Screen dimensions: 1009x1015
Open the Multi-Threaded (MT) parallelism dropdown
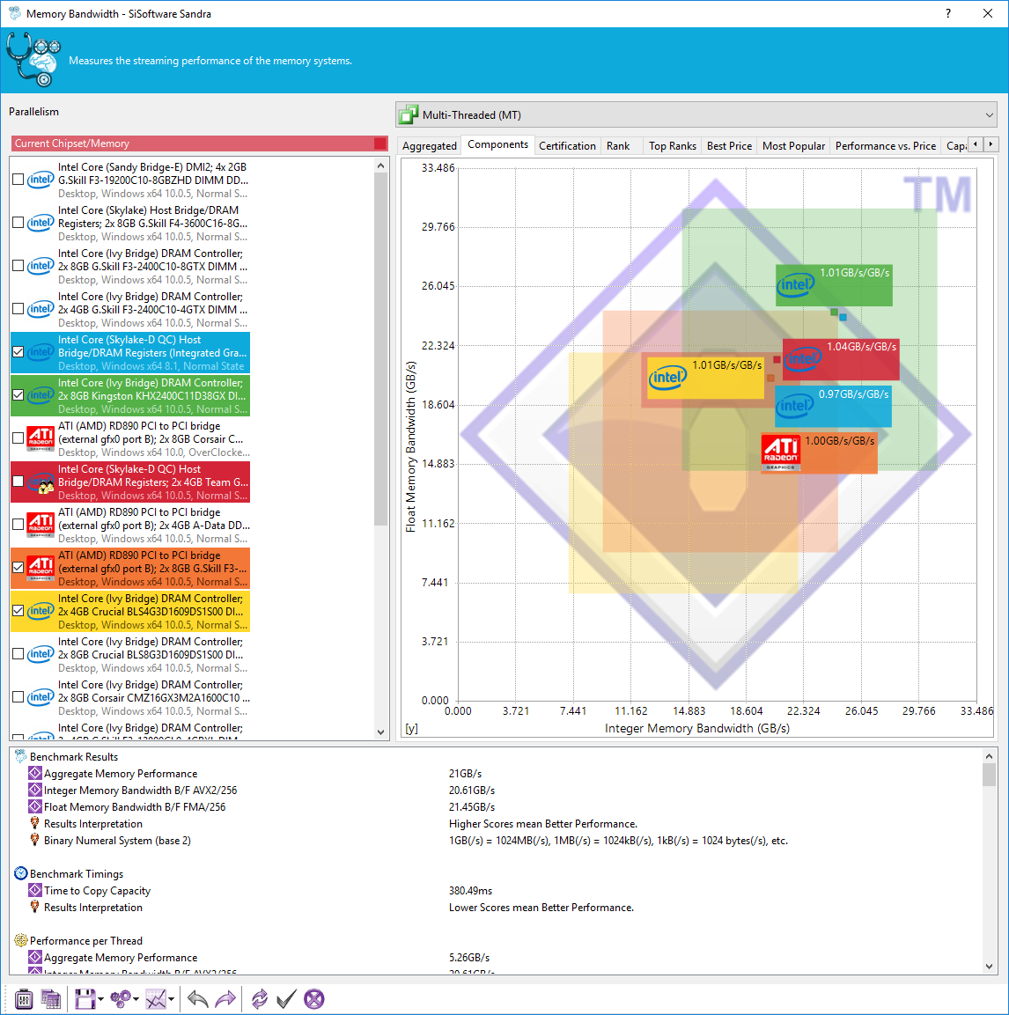696,114
